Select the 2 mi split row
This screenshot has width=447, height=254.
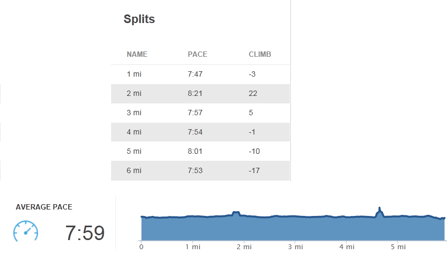(x=200, y=94)
